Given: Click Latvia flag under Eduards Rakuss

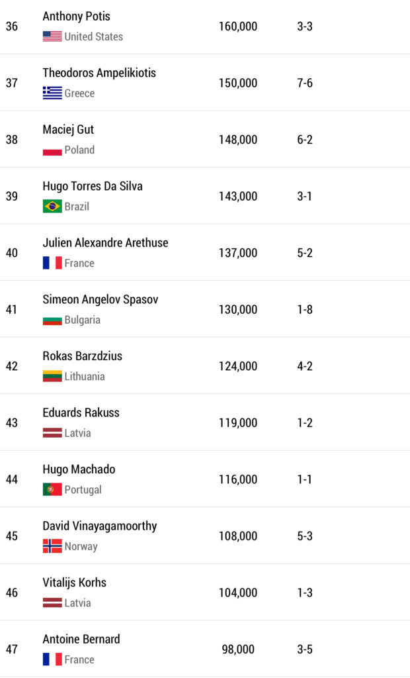Looking at the screenshot, I should point(52,433).
